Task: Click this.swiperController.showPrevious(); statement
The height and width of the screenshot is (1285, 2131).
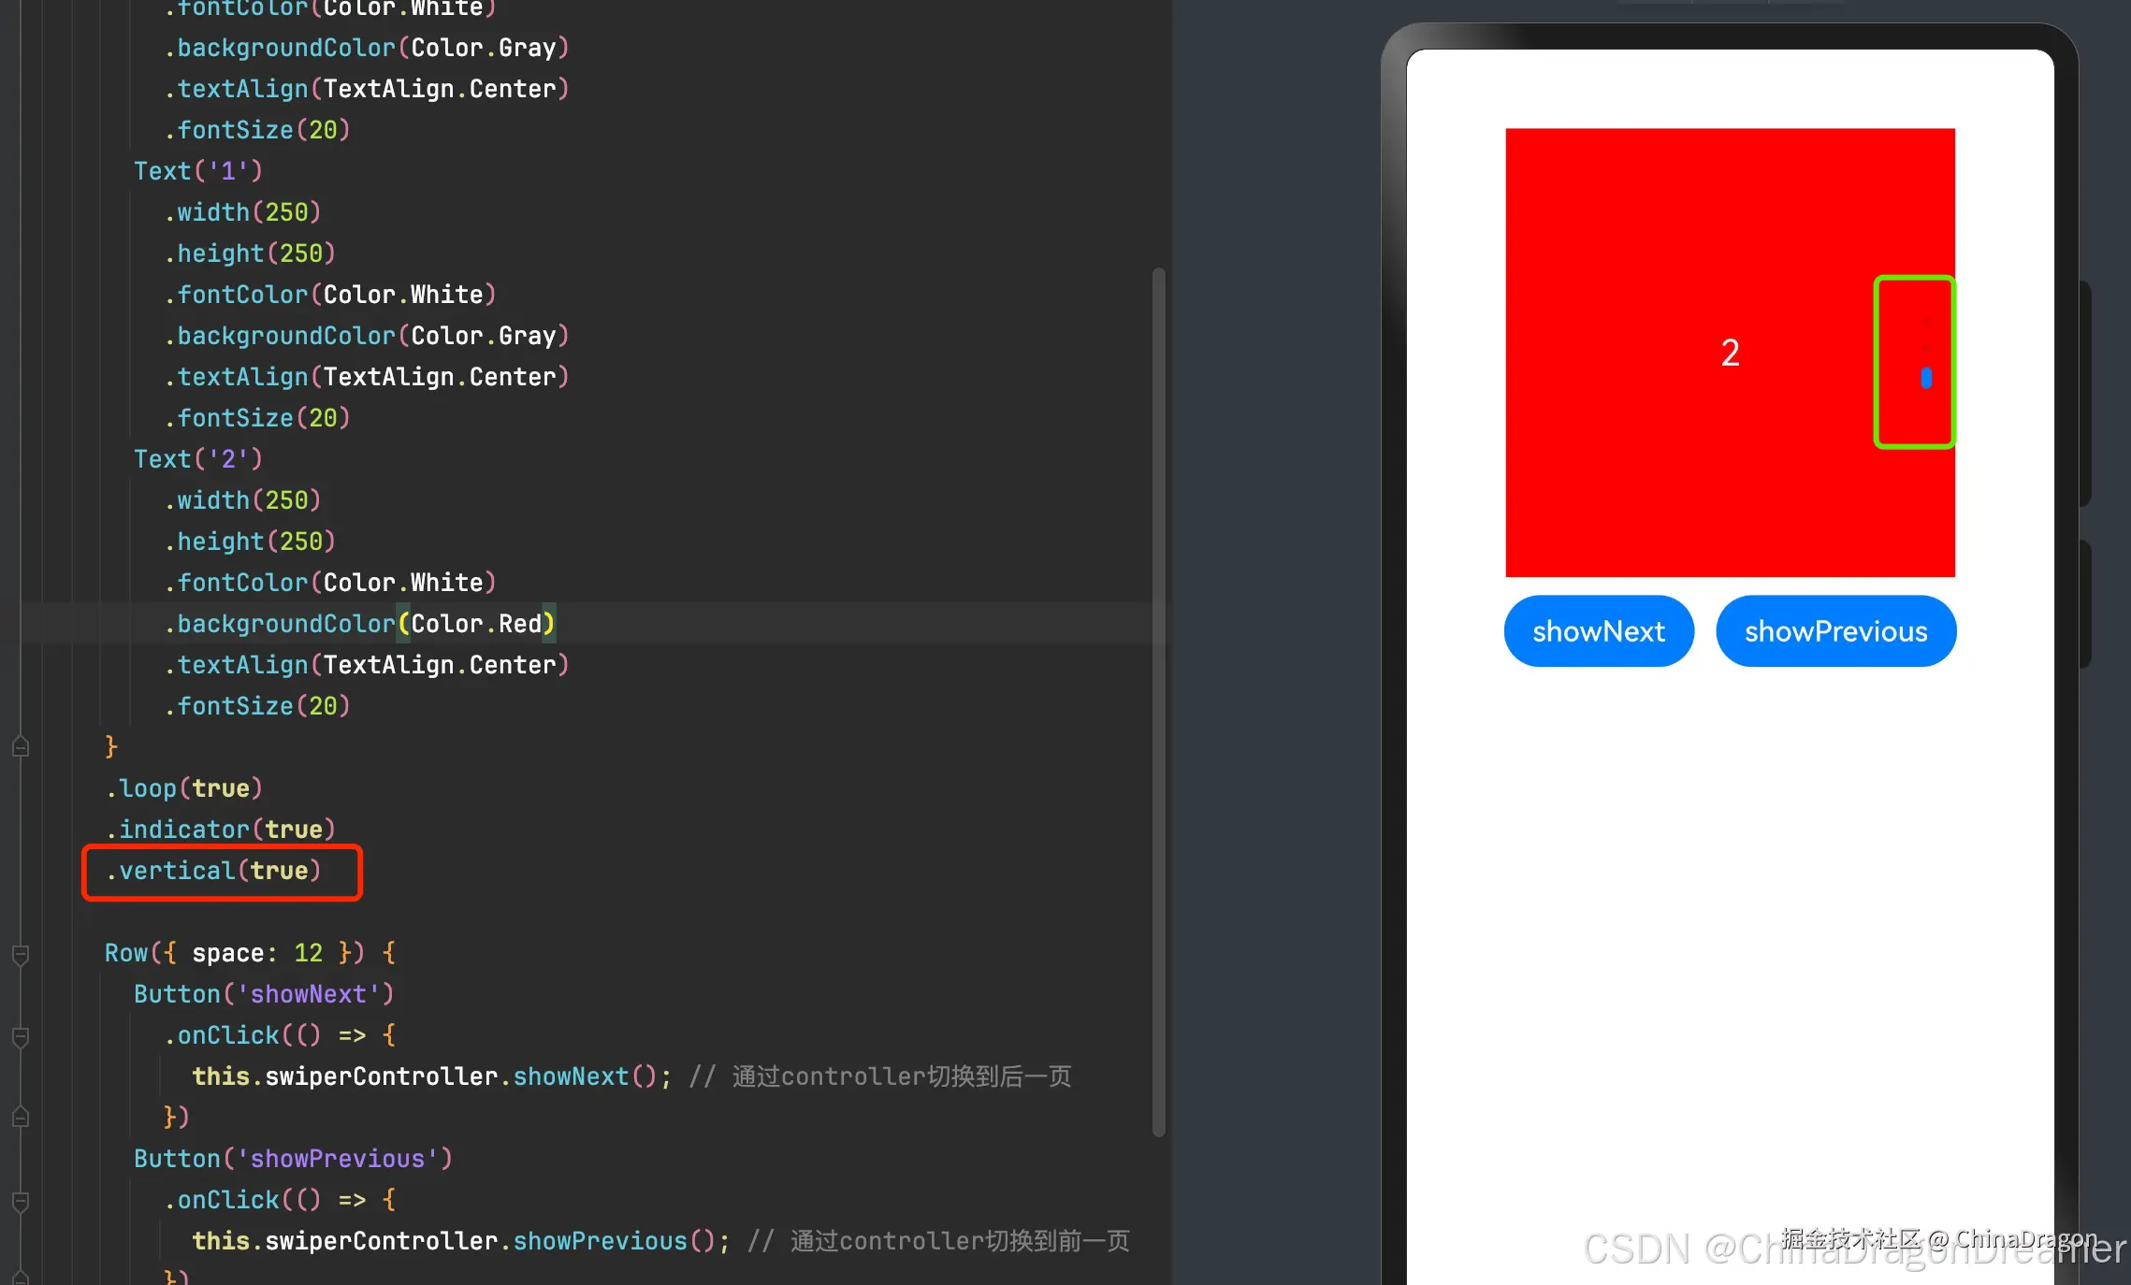Action: pos(461,1241)
